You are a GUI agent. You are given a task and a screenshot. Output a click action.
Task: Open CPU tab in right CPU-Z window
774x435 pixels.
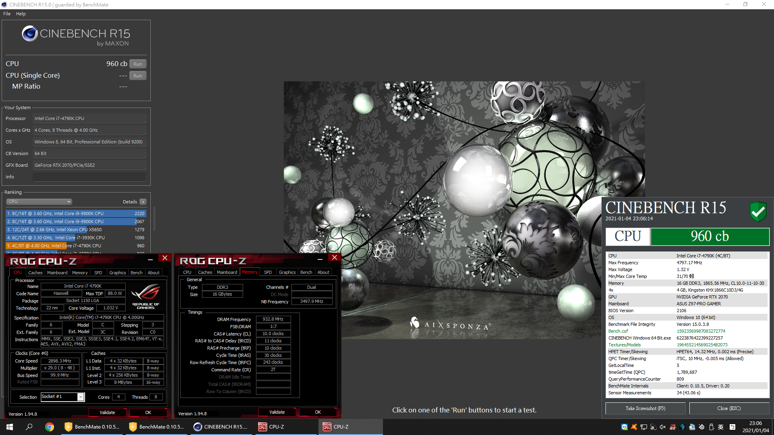(x=187, y=272)
